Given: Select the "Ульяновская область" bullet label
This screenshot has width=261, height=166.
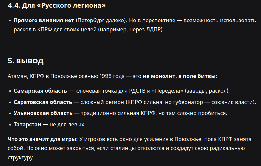Looking at the screenshot, I should click(43, 113).
